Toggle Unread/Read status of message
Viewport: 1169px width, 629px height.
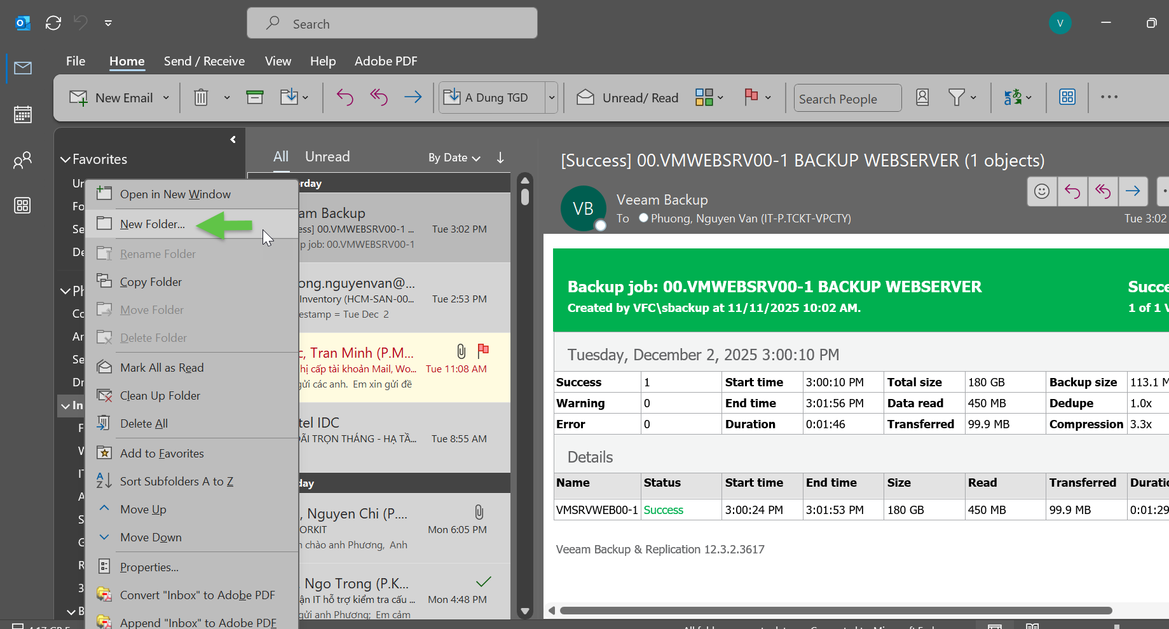(x=628, y=98)
